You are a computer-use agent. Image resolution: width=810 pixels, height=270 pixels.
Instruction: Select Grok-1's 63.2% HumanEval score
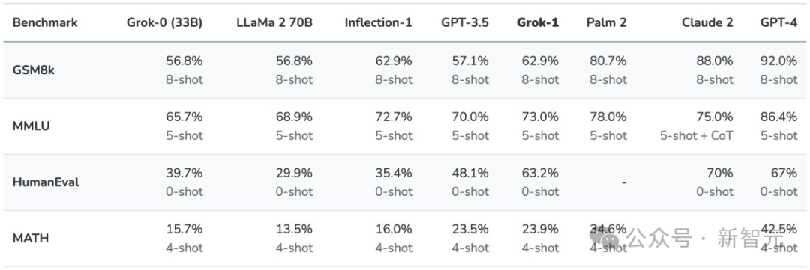tap(540, 173)
